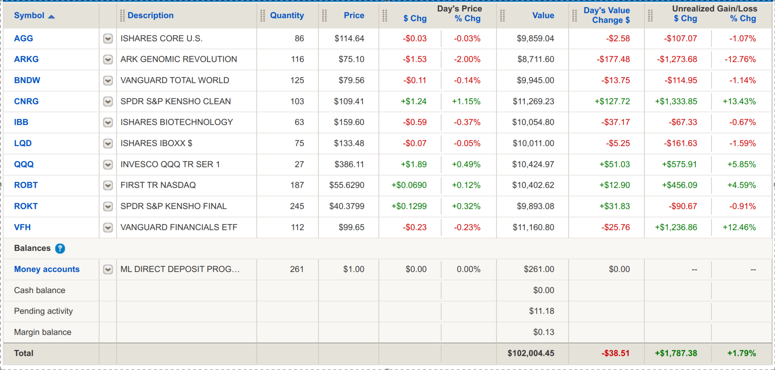
Task: Open the VFH row dropdown arrow
Action: point(108,227)
